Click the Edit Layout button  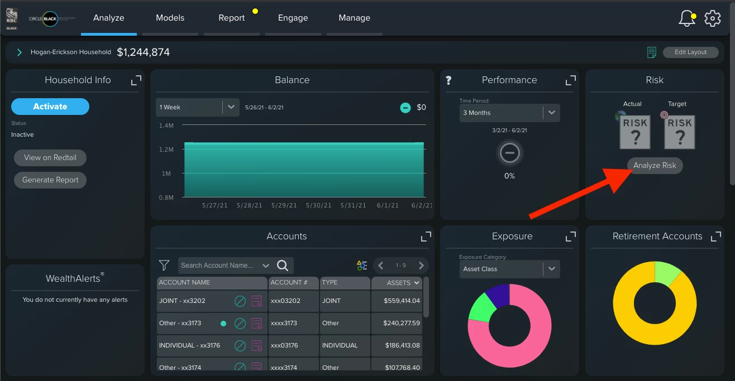[x=691, y=52]
